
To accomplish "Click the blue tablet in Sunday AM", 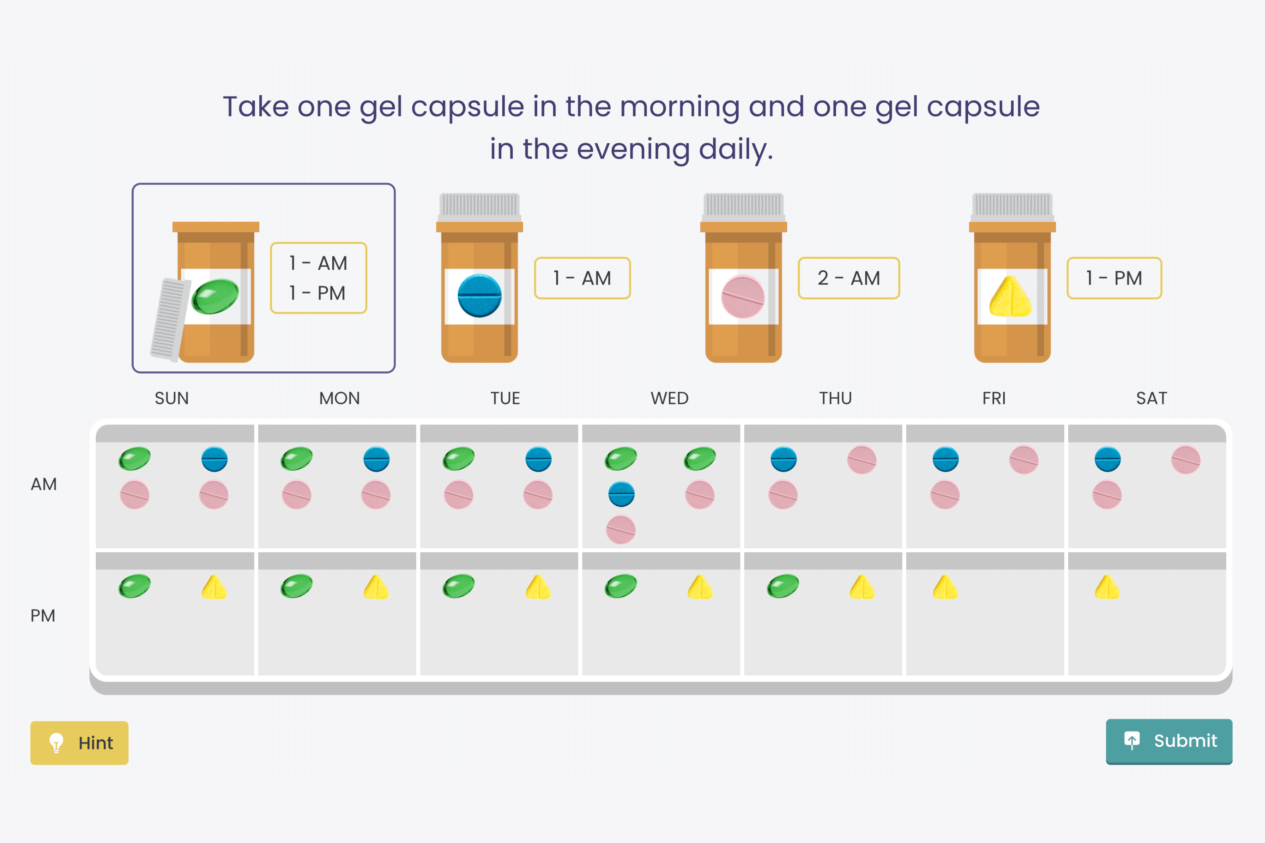I will point(215,459).
